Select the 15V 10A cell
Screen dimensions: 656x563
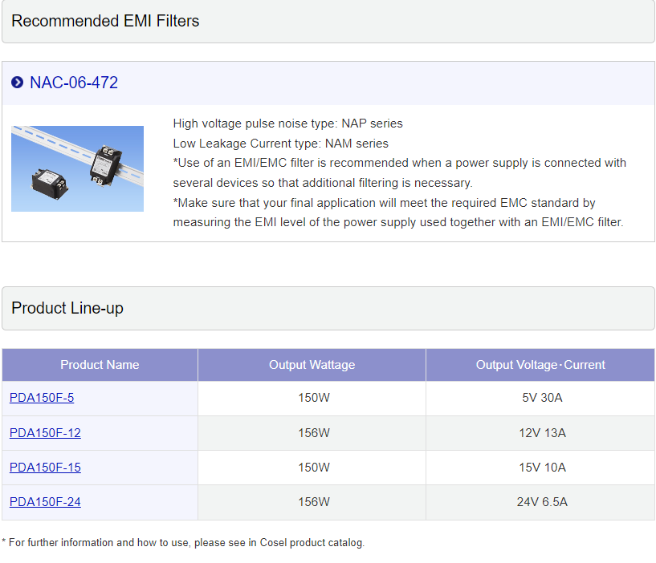click(x=542, y=468)
